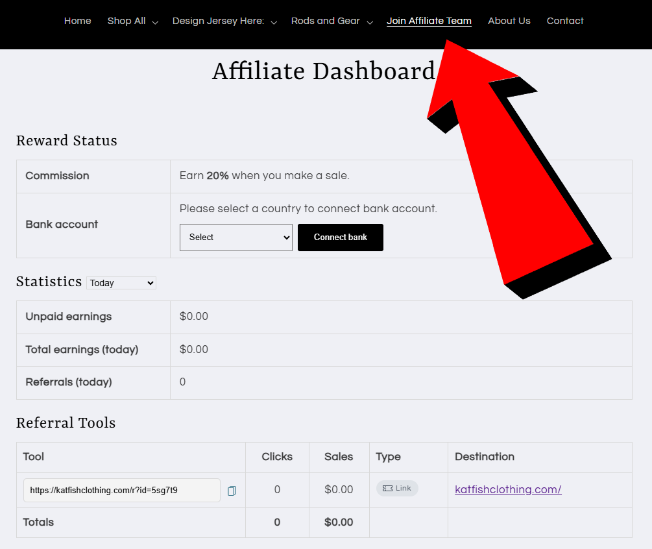
Task: Open the country Select dropdown
Action: tap(235, 238)
